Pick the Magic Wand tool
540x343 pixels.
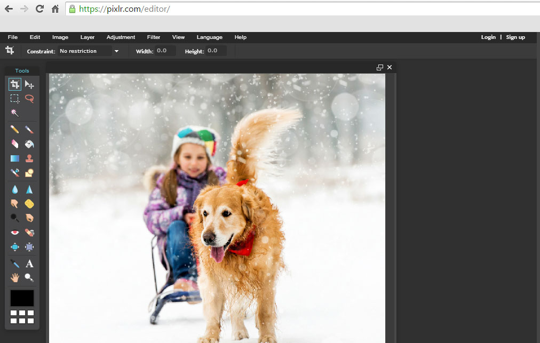(15, 113)
